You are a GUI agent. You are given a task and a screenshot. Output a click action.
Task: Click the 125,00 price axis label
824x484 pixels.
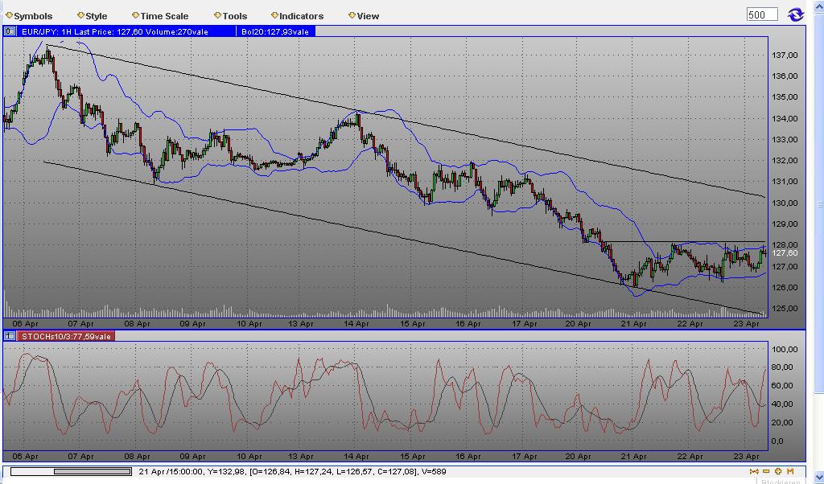tap(785, 308)
